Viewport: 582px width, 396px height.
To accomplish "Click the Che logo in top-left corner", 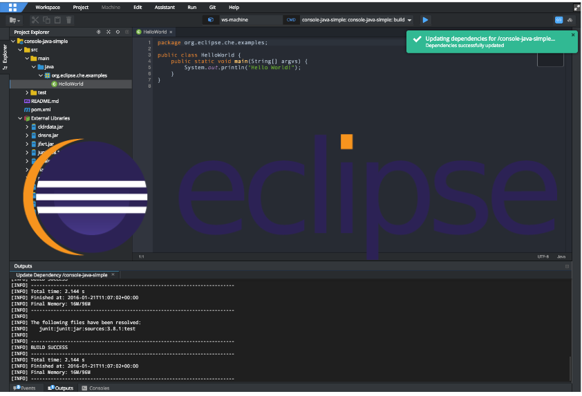I will pyautogui.click(x=12, y=7).
